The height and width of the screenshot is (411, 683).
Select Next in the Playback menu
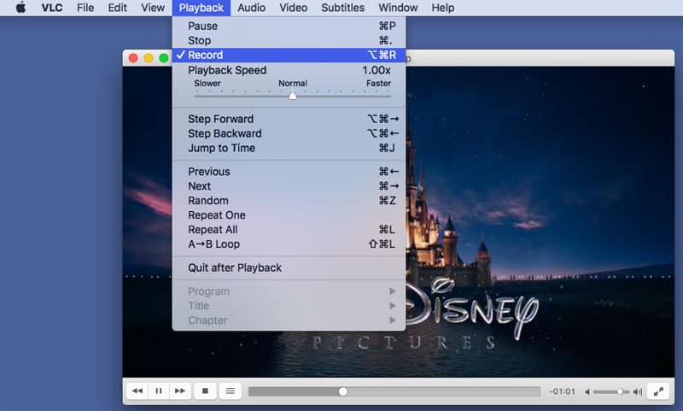point(289,186)
